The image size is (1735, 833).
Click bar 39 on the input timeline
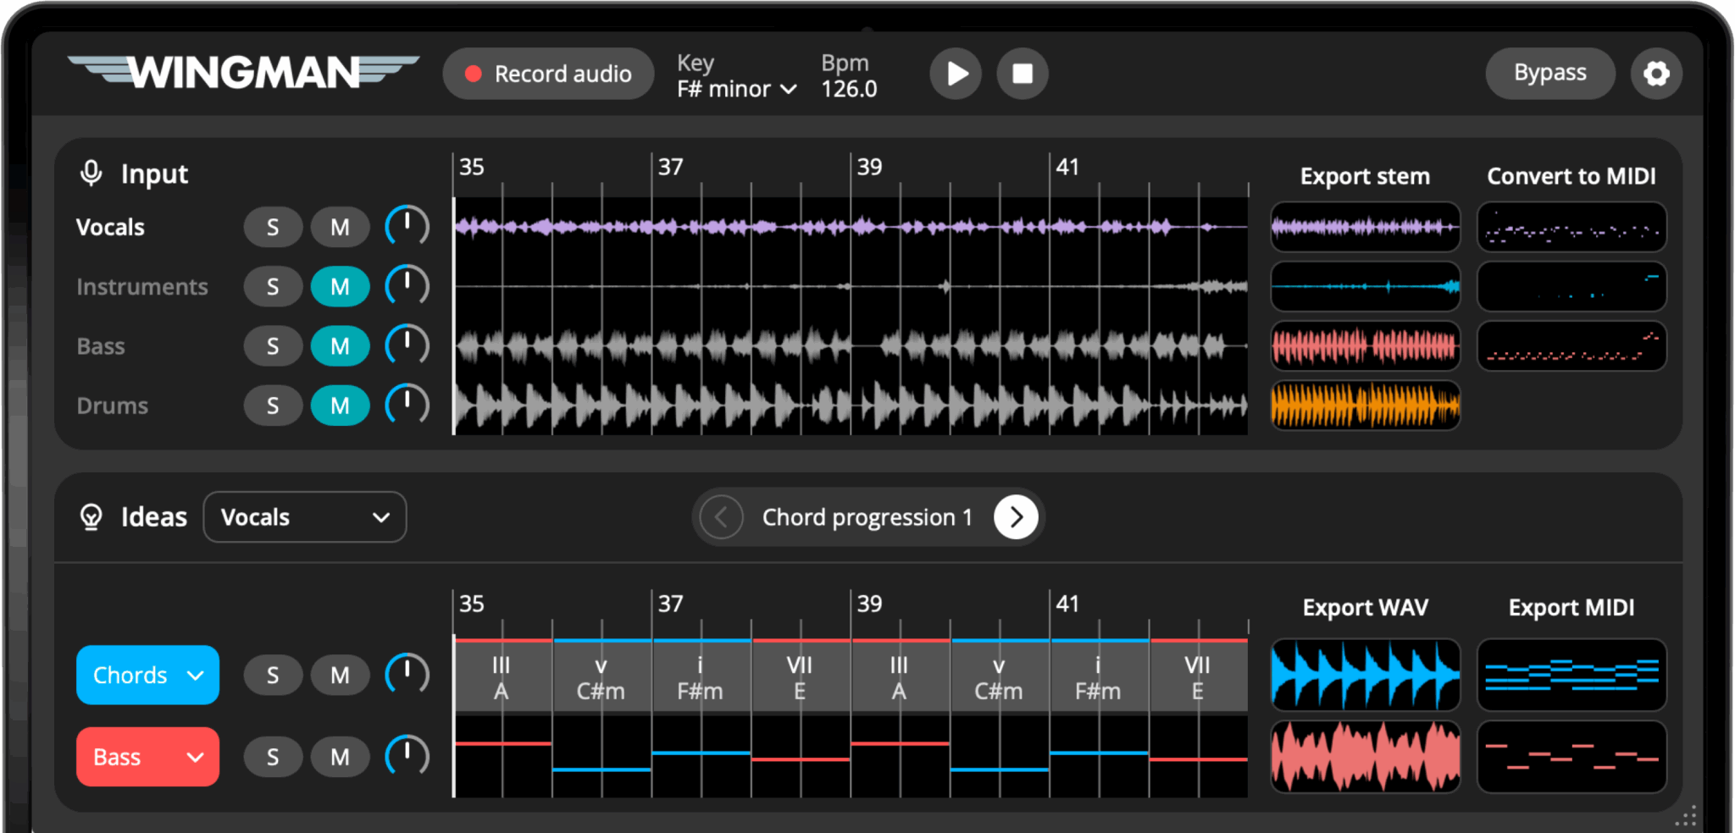[x=869, y=167]
